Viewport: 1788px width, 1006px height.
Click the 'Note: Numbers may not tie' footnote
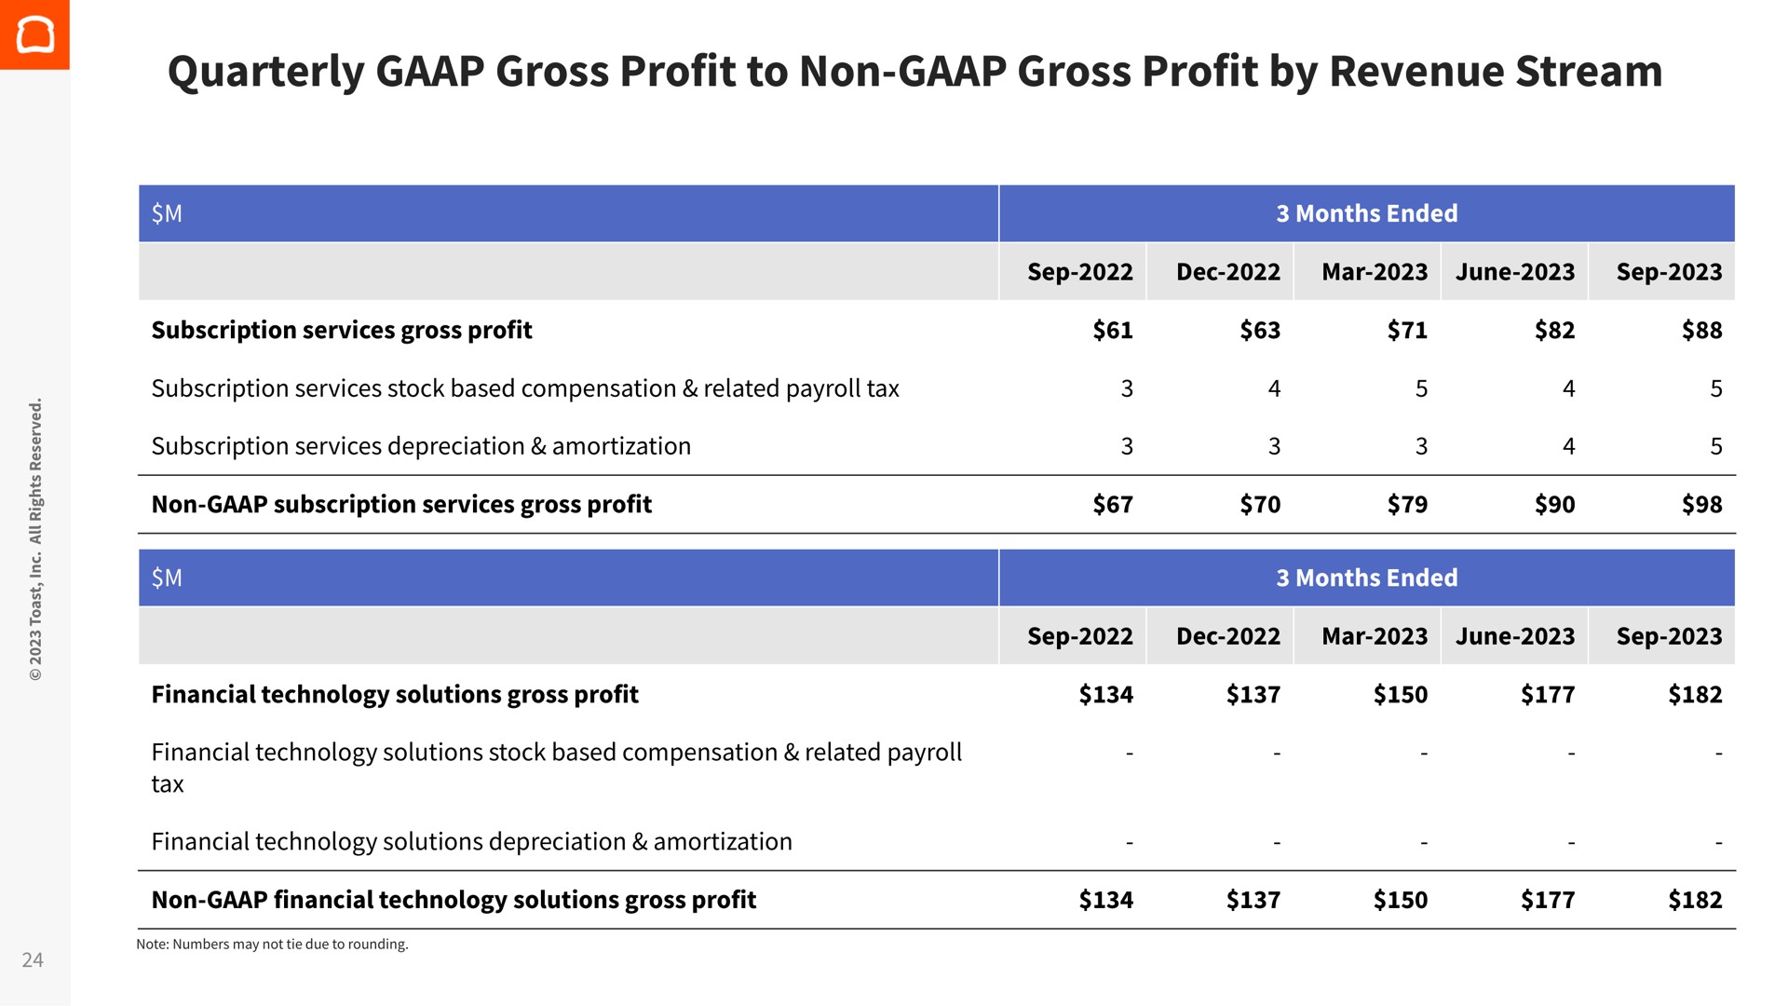click(x=272, y=945)
